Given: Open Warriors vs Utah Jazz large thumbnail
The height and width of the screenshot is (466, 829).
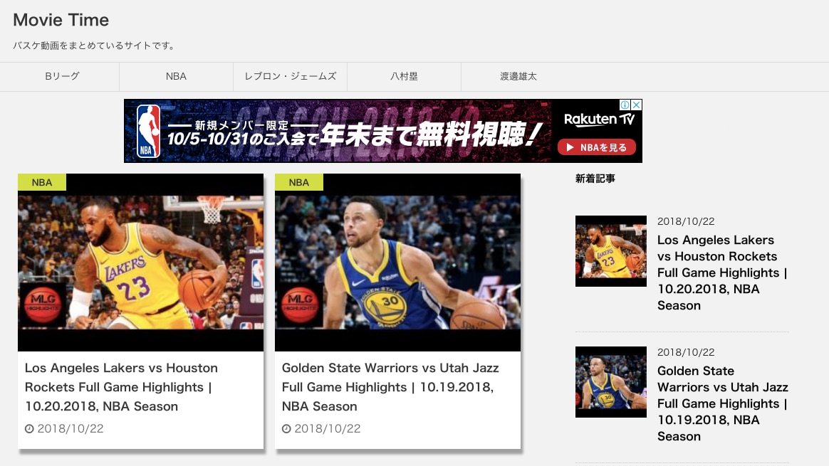Looking at the screenshot, I should 397,263.
